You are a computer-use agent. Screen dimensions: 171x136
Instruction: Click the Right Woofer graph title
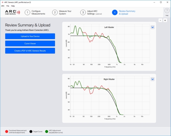109,79
